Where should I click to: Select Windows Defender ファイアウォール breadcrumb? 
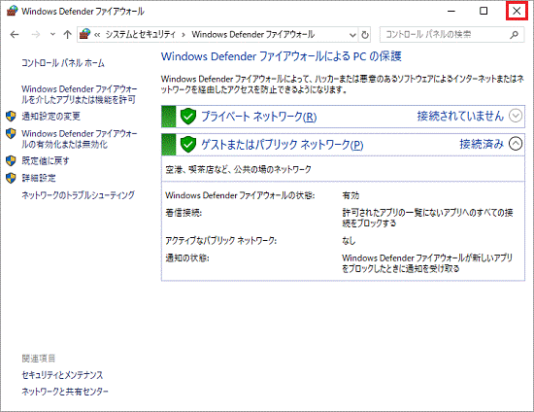[x=253, y=34]
